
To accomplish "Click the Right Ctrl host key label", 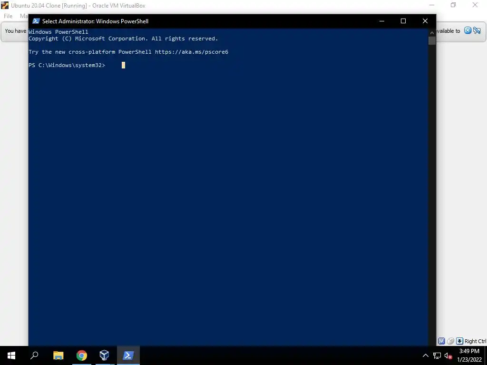I will (x=475, y=341).
